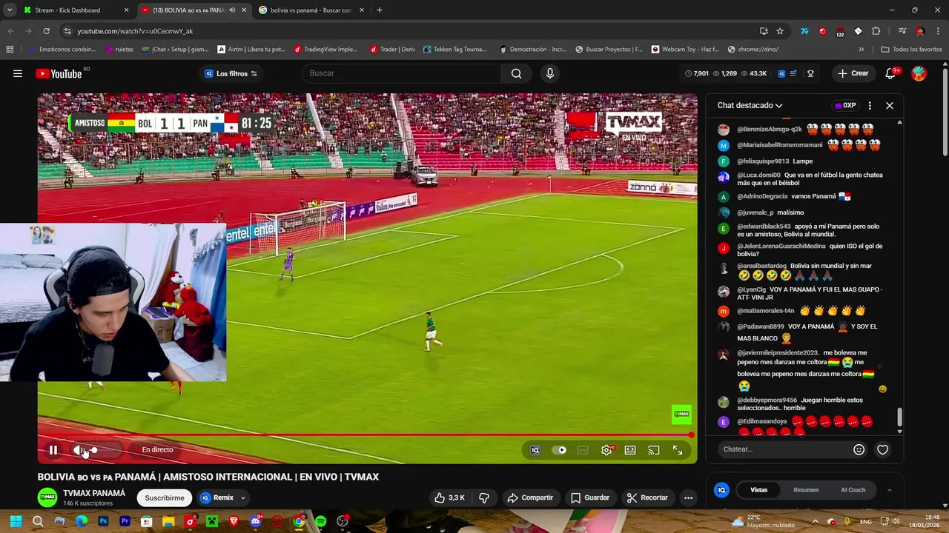This screenshot has width=949, height=533.
Task: Open more actions ellipsis below video
Action: pos(688,497)
